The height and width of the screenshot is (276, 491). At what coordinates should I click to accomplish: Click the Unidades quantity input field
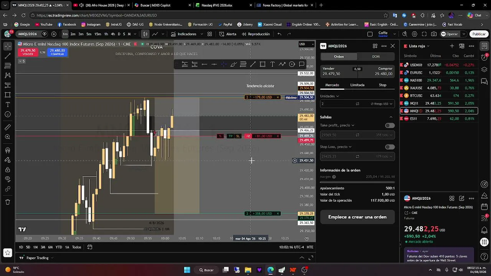point(338,104)
